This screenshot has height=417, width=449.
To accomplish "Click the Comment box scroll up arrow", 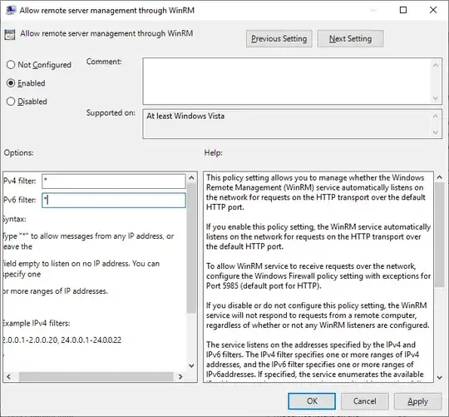I will (x=436, y=66).
